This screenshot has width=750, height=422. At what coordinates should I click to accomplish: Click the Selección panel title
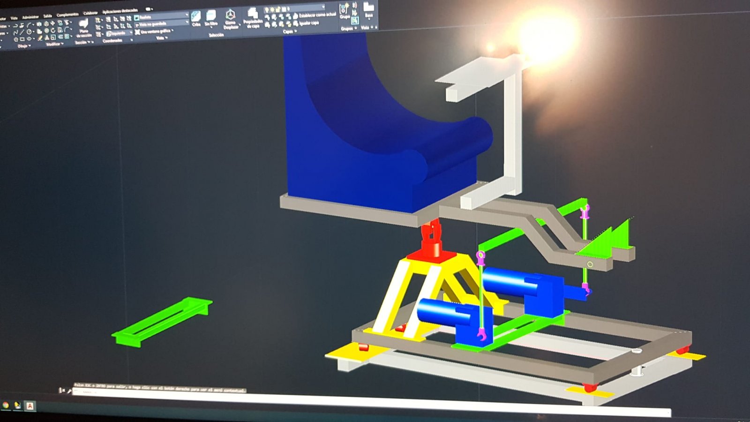[x=216, y=35]
